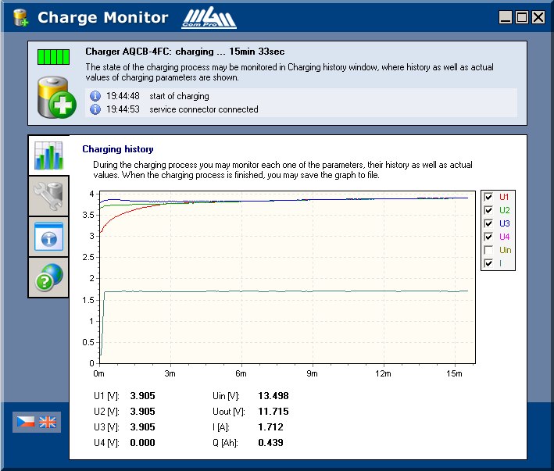Screen dimensions: 554x471
Task: Open the info window tab
Action: [x=48, y=237]
